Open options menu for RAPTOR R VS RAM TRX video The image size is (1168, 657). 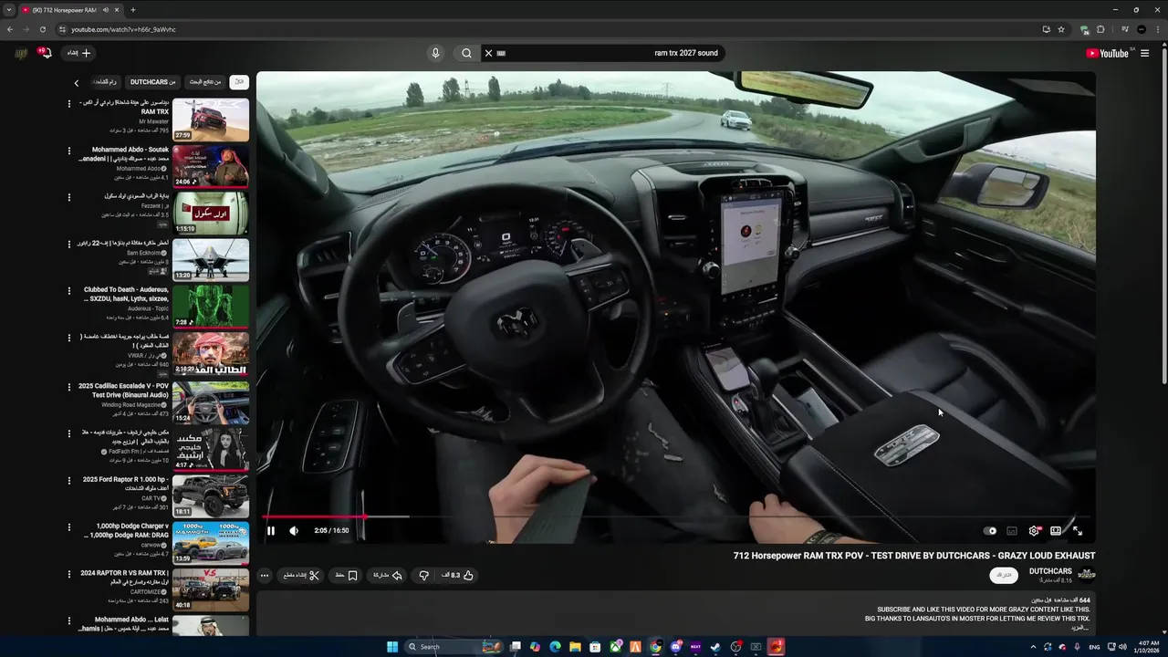point(68,573)
